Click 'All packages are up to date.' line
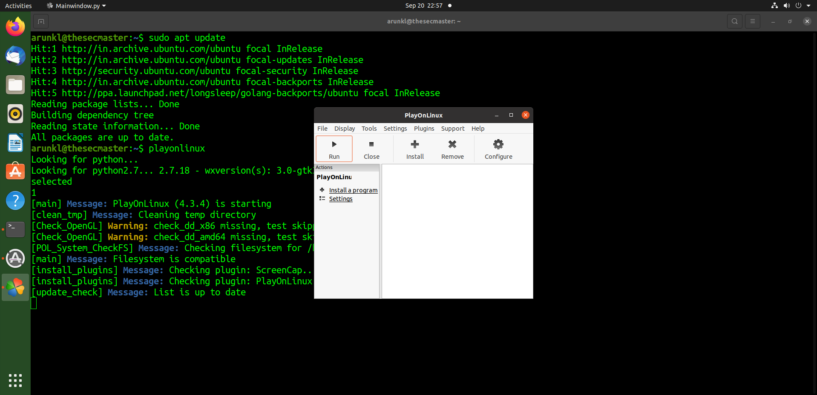 click(x=103, y=137)
